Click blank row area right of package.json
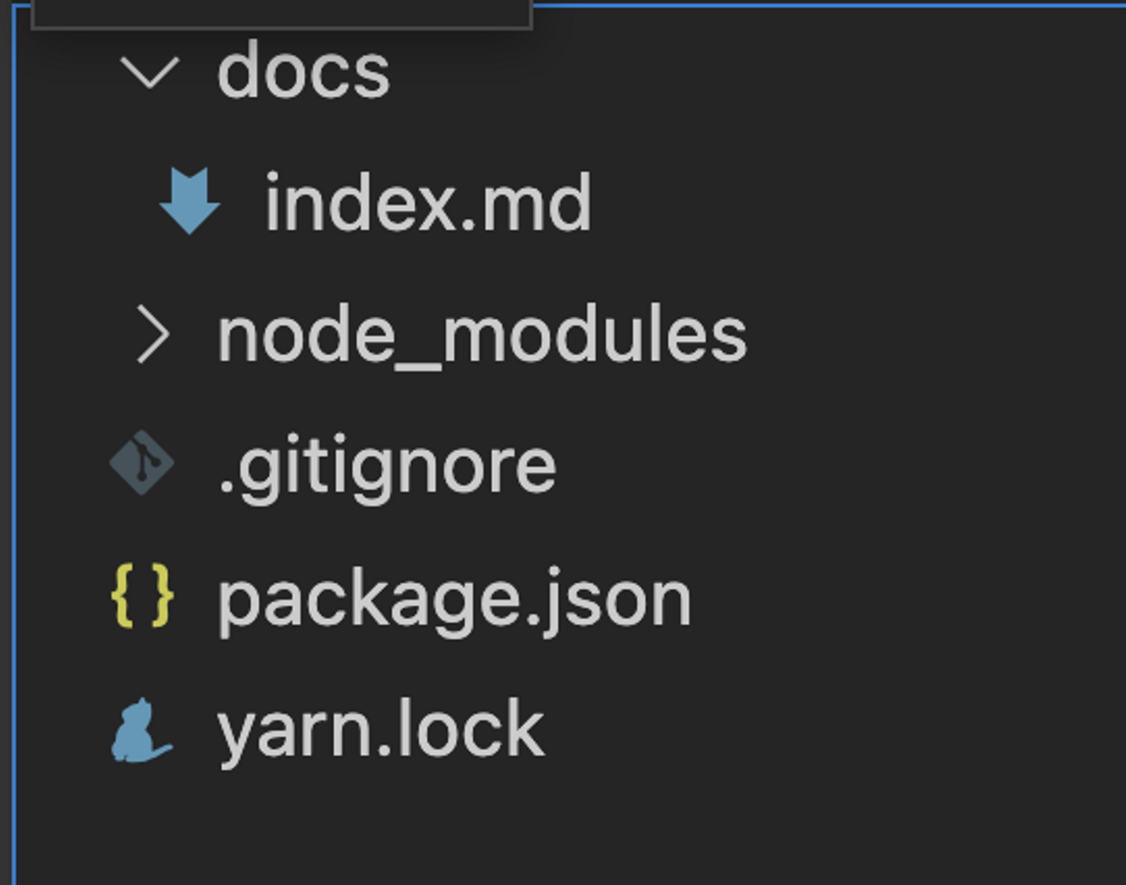Image resolution: width=1126 pixels, height=885 pixels. 907,599
